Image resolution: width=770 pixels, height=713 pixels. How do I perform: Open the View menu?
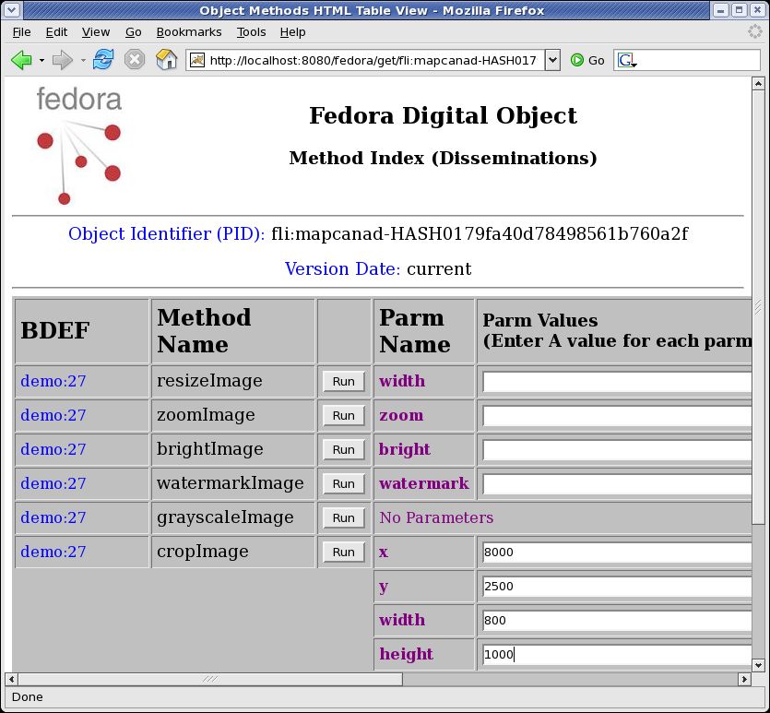pyautogui.click(x=96, y=32)
